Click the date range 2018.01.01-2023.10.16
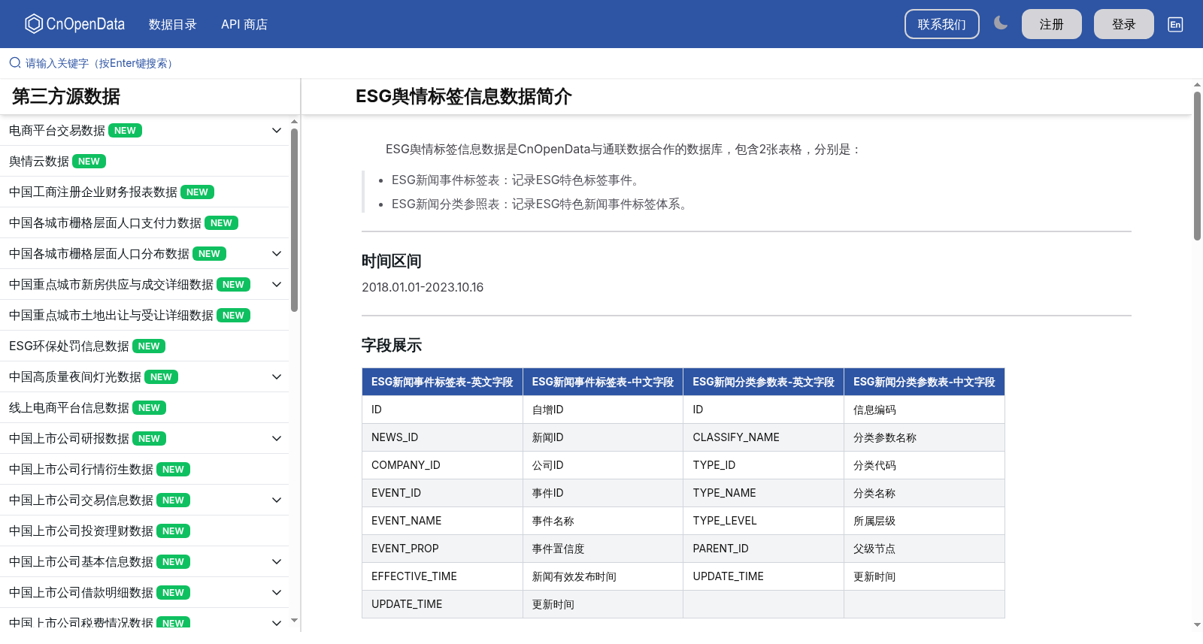The image size is (1203, 644). click(x=423, y=287)
